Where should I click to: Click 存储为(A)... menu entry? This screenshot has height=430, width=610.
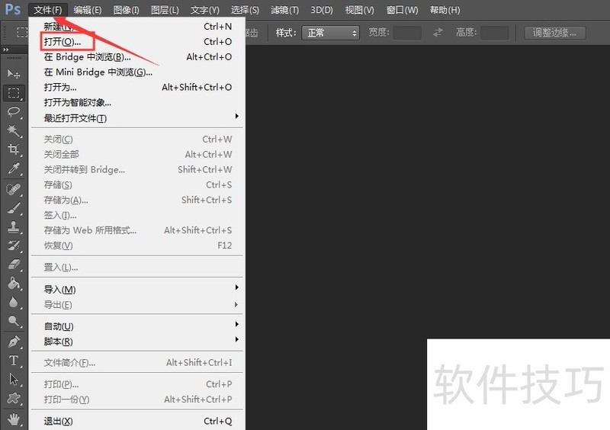click(137, 200)
